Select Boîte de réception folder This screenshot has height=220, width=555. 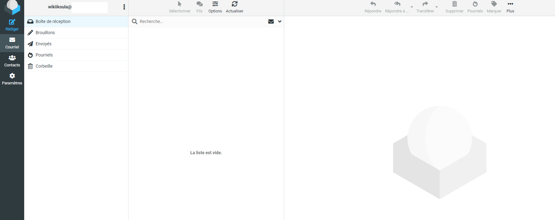76,21
